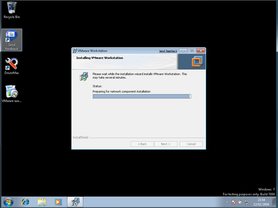
Task: Open the DriverMax desktop shortcut
Action: click(12, 65)
